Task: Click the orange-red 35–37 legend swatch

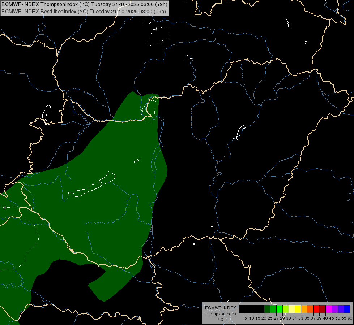Action: click(x=310, y=309)
